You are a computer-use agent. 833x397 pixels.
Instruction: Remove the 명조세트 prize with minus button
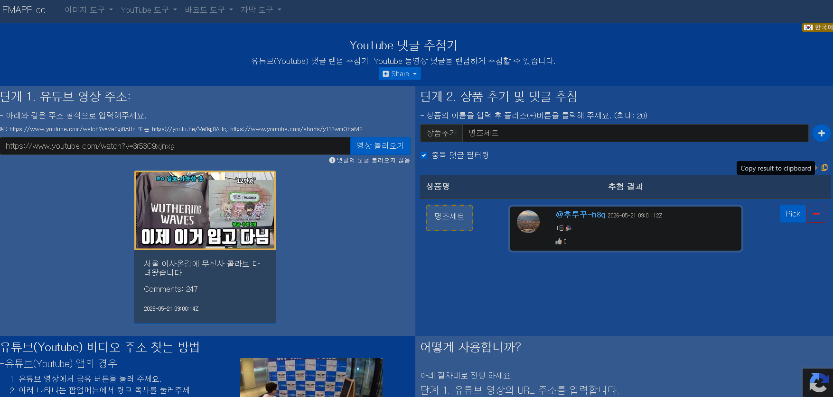pyautogui.click(x=816, y=214)
